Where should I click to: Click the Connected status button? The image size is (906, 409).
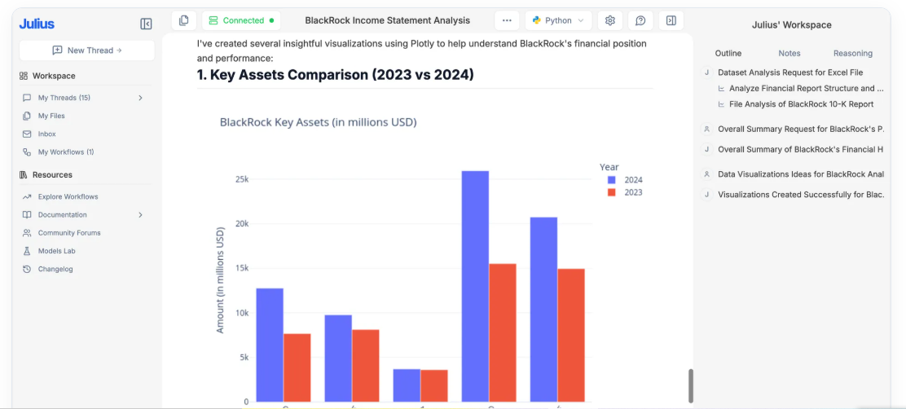coord(241,20)
